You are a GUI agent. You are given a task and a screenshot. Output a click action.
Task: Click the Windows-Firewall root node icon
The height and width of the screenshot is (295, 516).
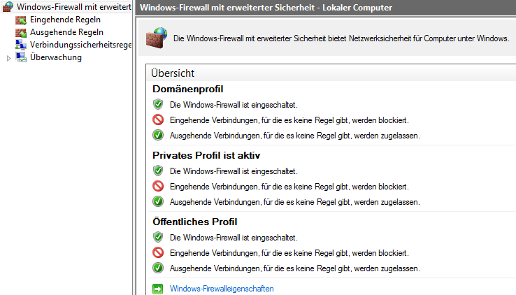8,7
